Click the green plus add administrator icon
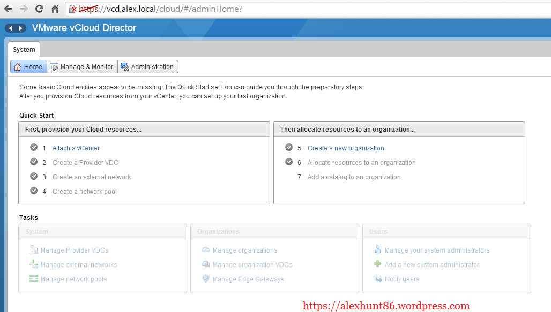551x312 pixels. point(378,264)
